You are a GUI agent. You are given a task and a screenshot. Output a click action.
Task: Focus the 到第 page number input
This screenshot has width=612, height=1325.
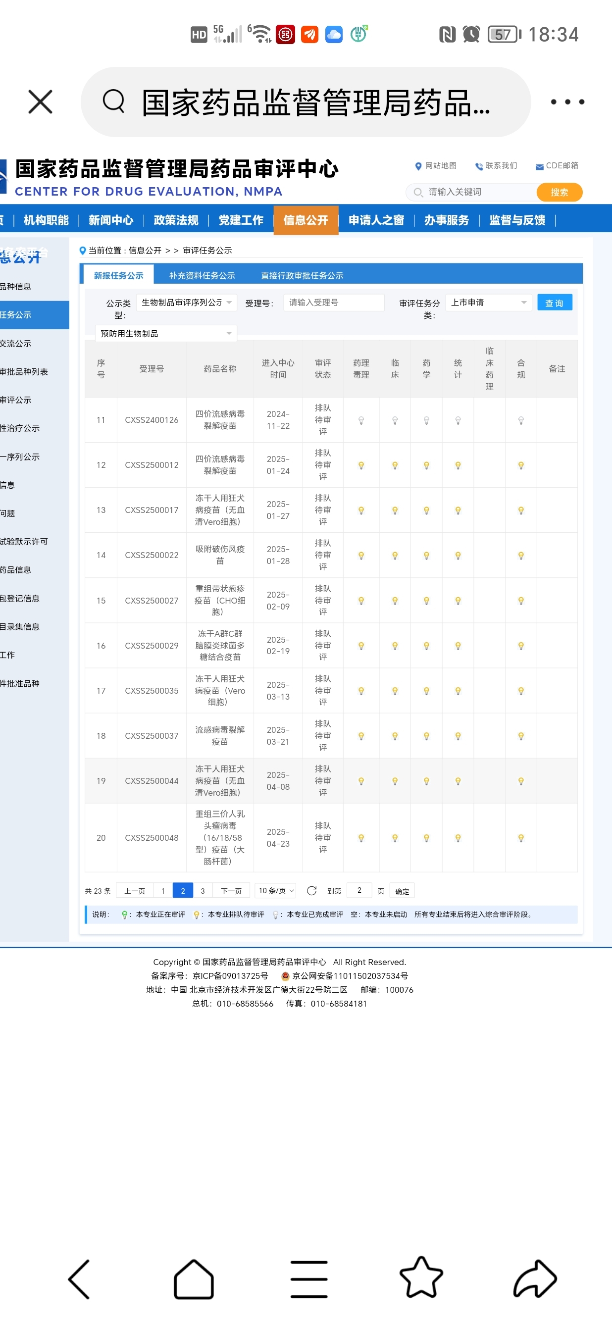coord(359,891)
